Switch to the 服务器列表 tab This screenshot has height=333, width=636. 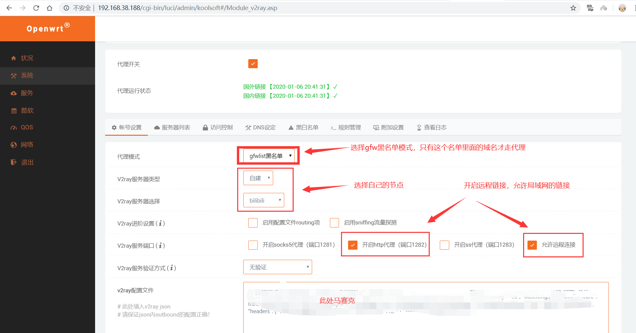(x=172, y=127)
